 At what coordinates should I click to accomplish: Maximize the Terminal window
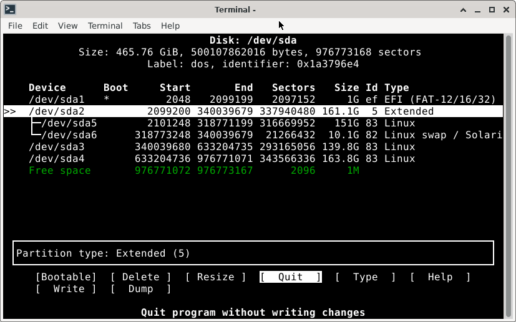point(492,9)
